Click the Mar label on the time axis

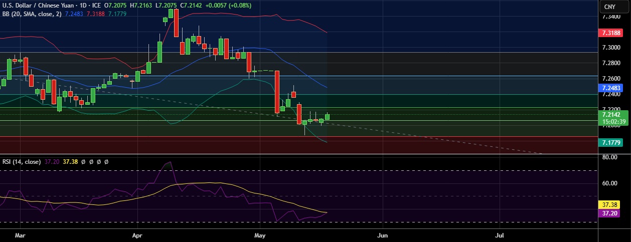(x=20, y=234)
